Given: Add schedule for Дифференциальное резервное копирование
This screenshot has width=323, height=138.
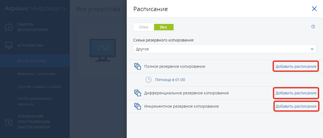Looking at the screenshot, I should tap(296, 93).
